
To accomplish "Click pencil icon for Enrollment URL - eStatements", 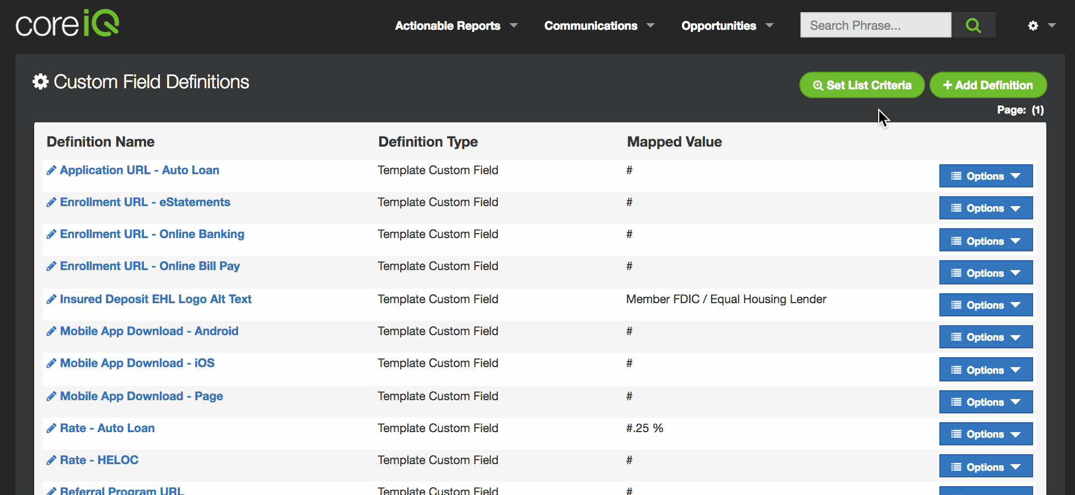I will [x=51, y=202].
